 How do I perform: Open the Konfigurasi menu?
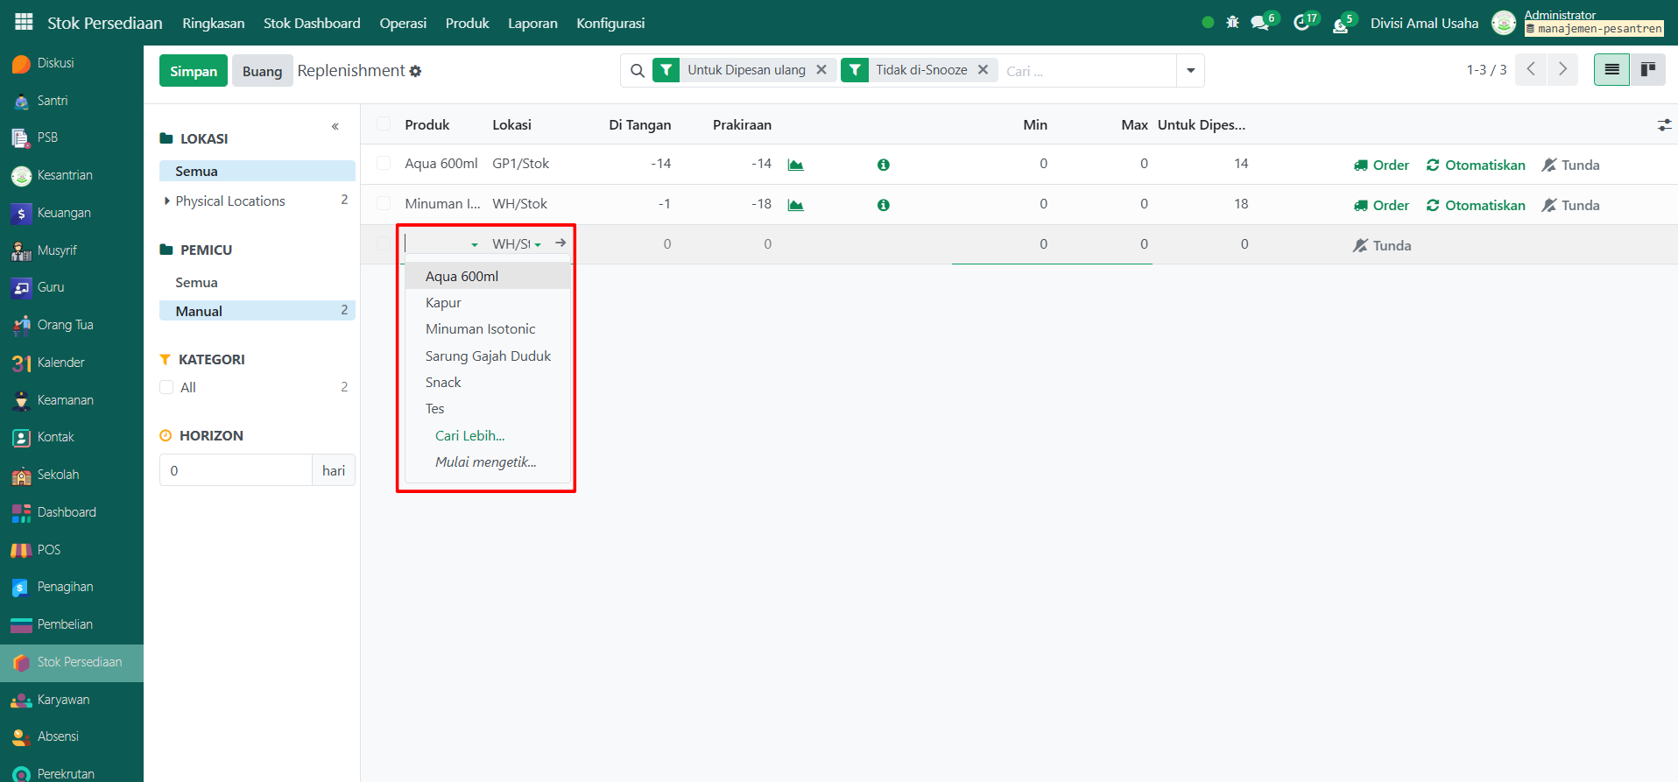[610, 23]
